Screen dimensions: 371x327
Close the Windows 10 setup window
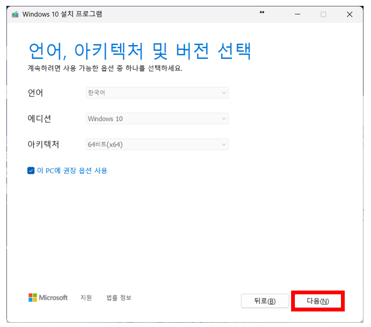pyautogui.click(x=350, y=14)
